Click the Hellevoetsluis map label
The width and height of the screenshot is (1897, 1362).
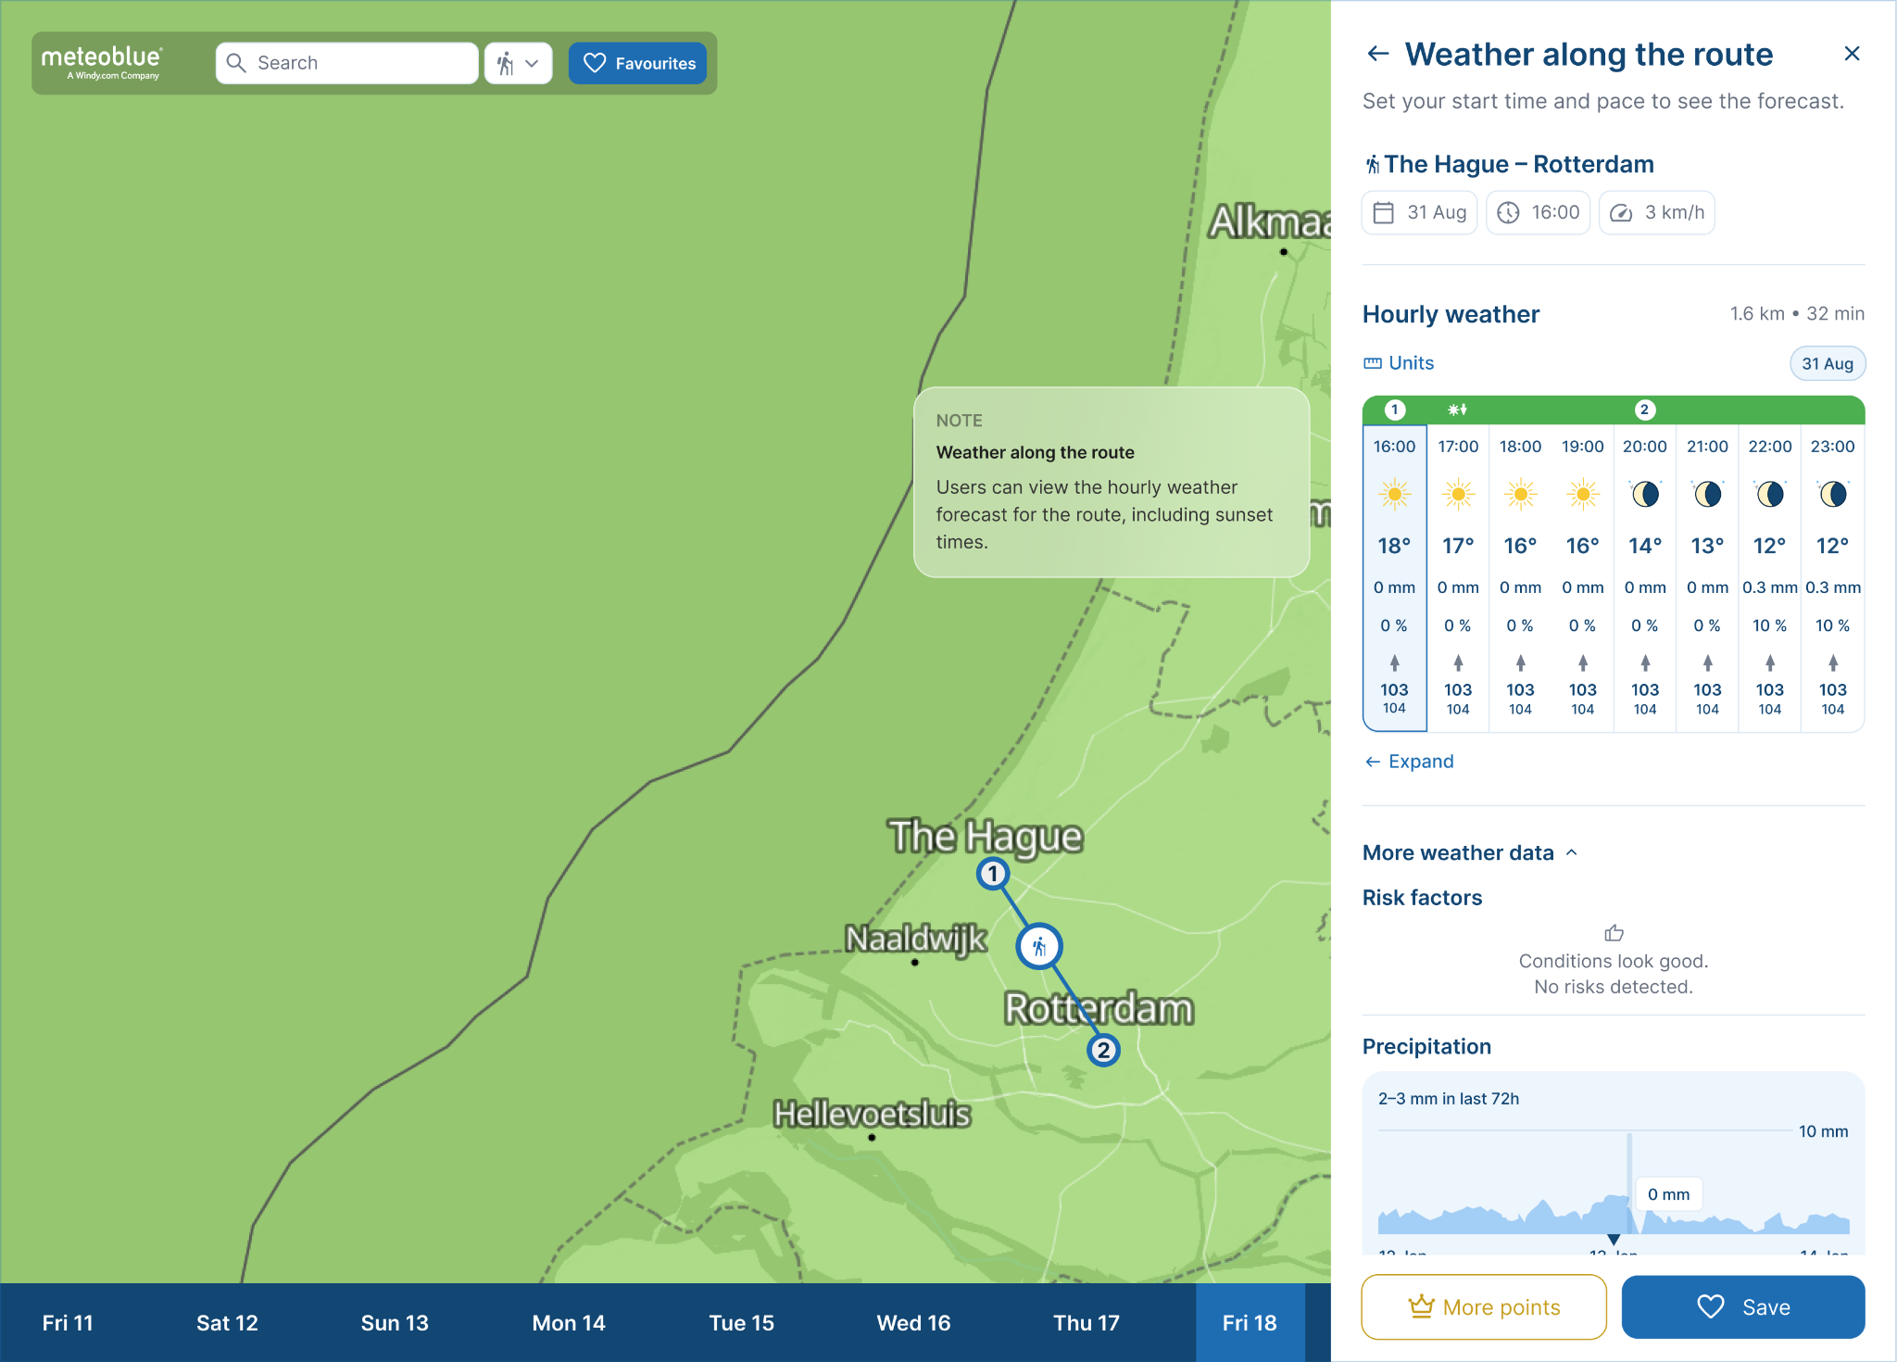coord(873,1114)
